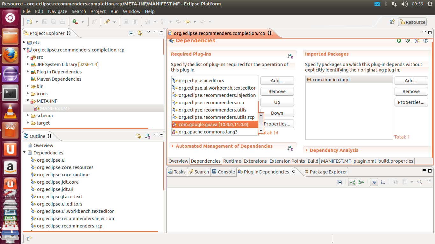Toggle flat list layout
This screenshot has height=244, width=435.
click(x=383, y=182)
